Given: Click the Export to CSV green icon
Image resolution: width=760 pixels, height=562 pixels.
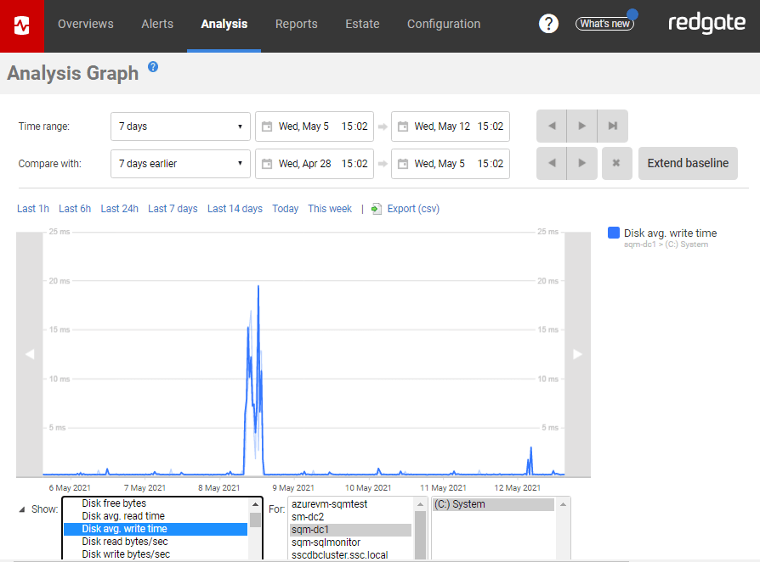Looking at the screenshot, I should click(376, 209).
